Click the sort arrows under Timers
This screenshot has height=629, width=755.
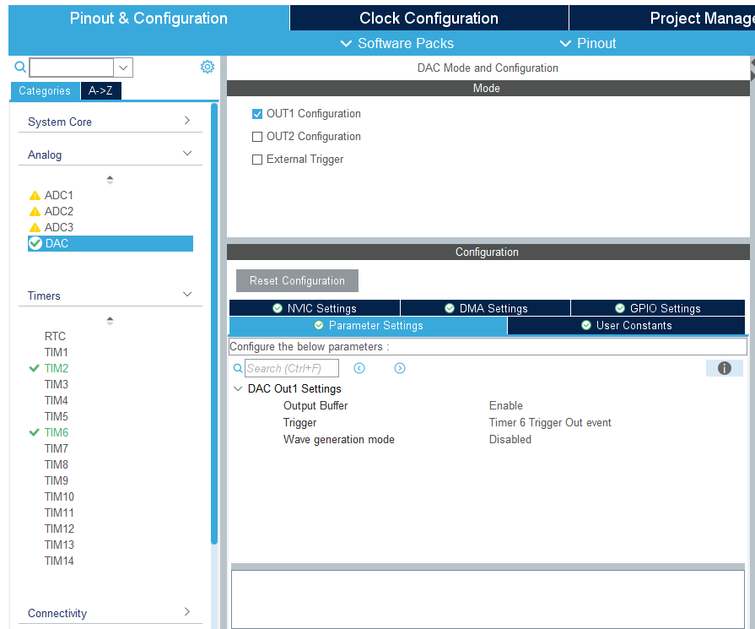click(x=110, y=321)
